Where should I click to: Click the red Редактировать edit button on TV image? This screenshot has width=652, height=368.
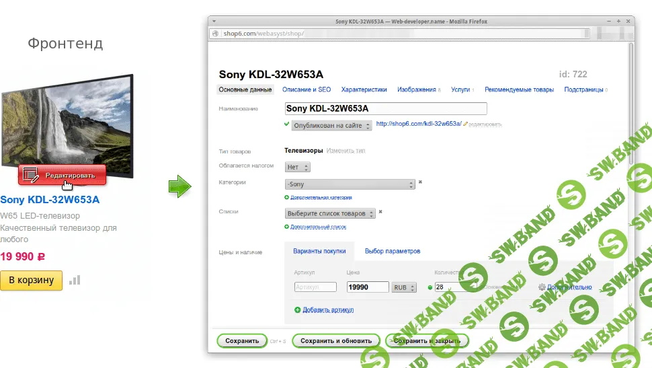pyautogui.click(x=63, y=175)
